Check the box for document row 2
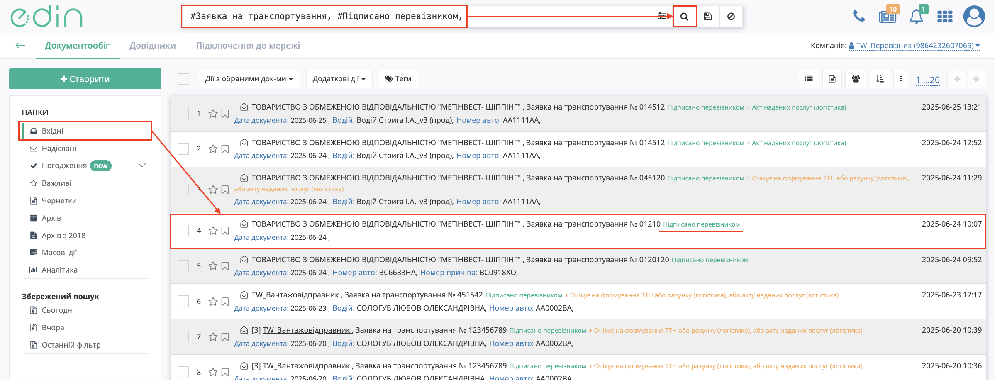 coord(183,149)
